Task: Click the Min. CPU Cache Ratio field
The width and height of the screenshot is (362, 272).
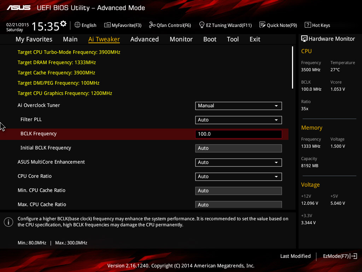Action: 239,191
